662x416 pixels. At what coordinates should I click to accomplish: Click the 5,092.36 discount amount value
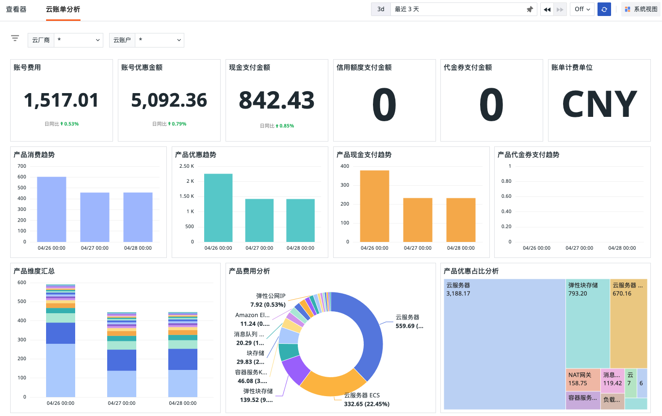click(x=169, y=100)
